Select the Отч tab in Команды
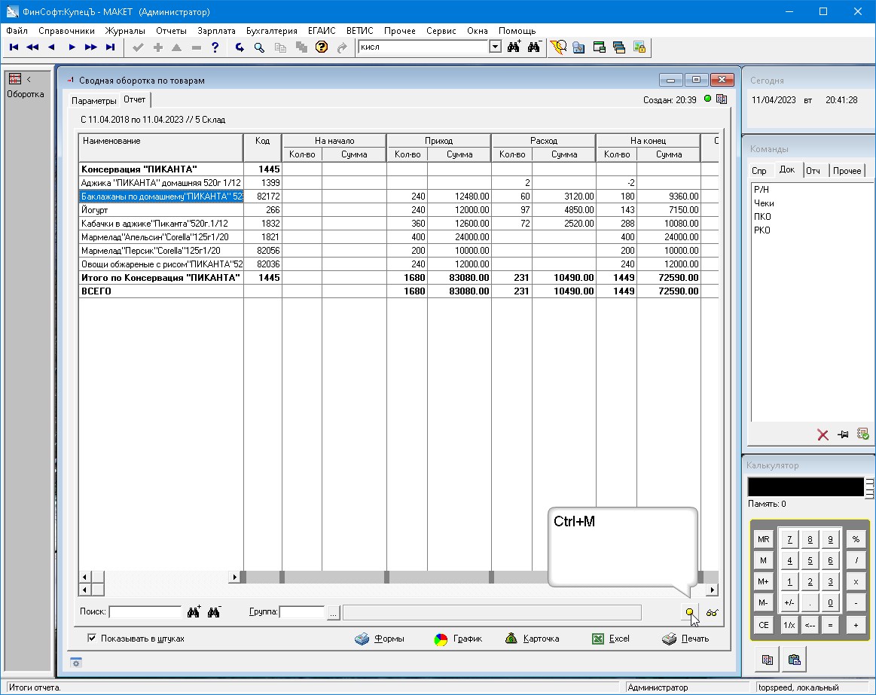The height and width of the screenshot is (695, 876). (x=813, y=171)
